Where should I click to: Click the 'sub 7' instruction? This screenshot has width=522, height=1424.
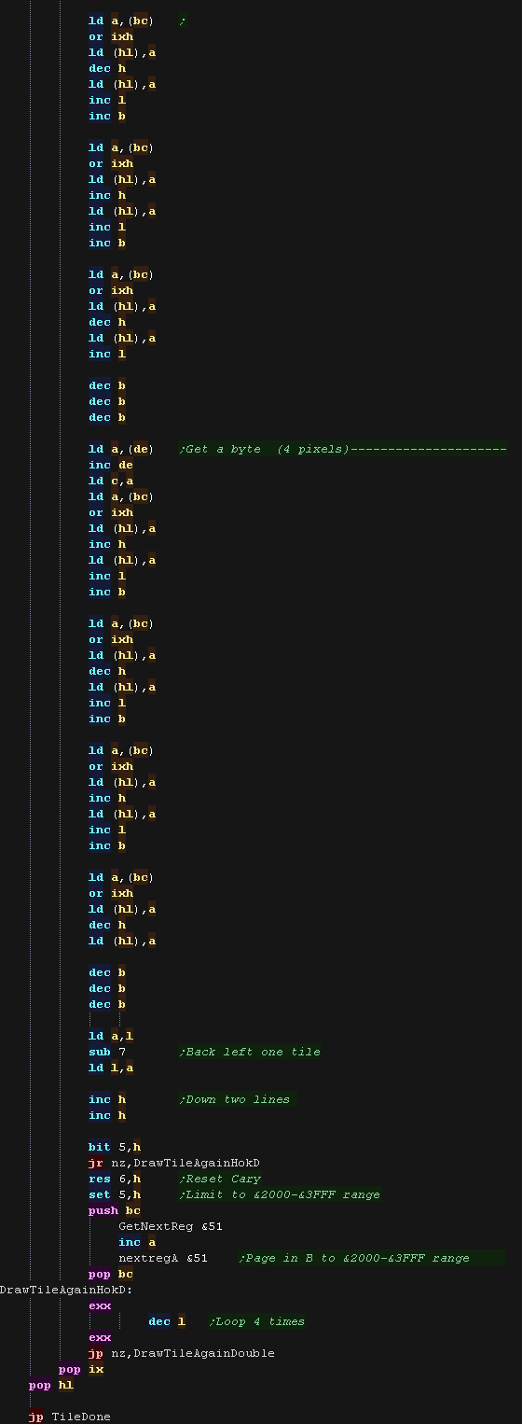[107, 1052]
